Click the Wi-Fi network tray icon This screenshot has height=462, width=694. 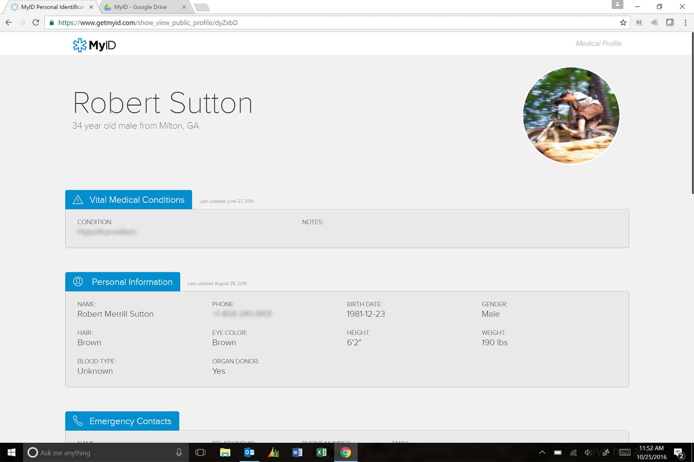pyautogui.click(x=573, y=452)
